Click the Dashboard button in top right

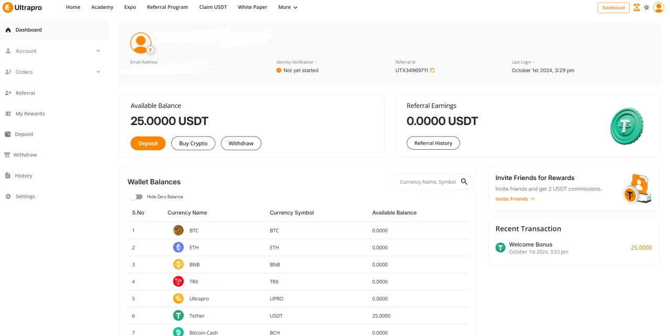pyautogui.click(x=613, y=7)
